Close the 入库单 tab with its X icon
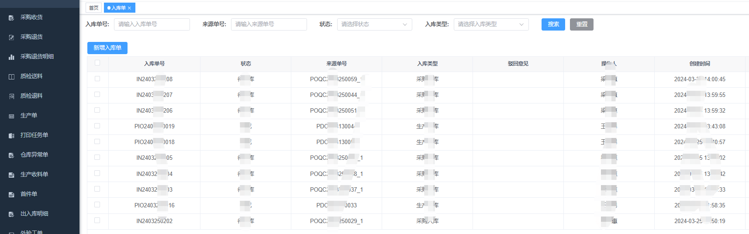 pos(130,8)
